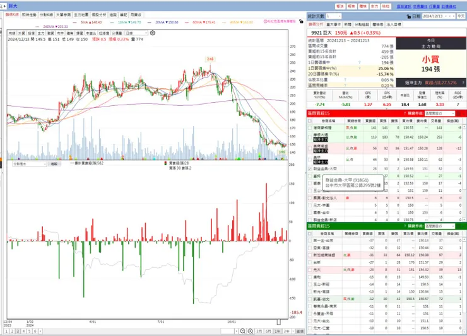This screenshot has width=467, height=336.
Task: Go to page 3 at bottom left
Action: [18, 331]
